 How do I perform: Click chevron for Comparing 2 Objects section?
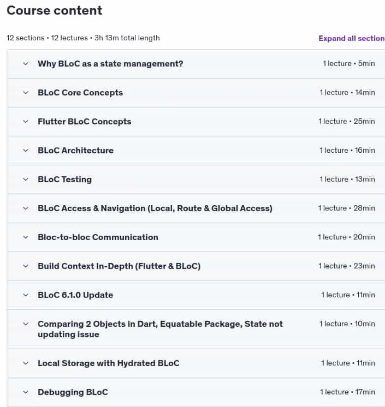point(26,324)
